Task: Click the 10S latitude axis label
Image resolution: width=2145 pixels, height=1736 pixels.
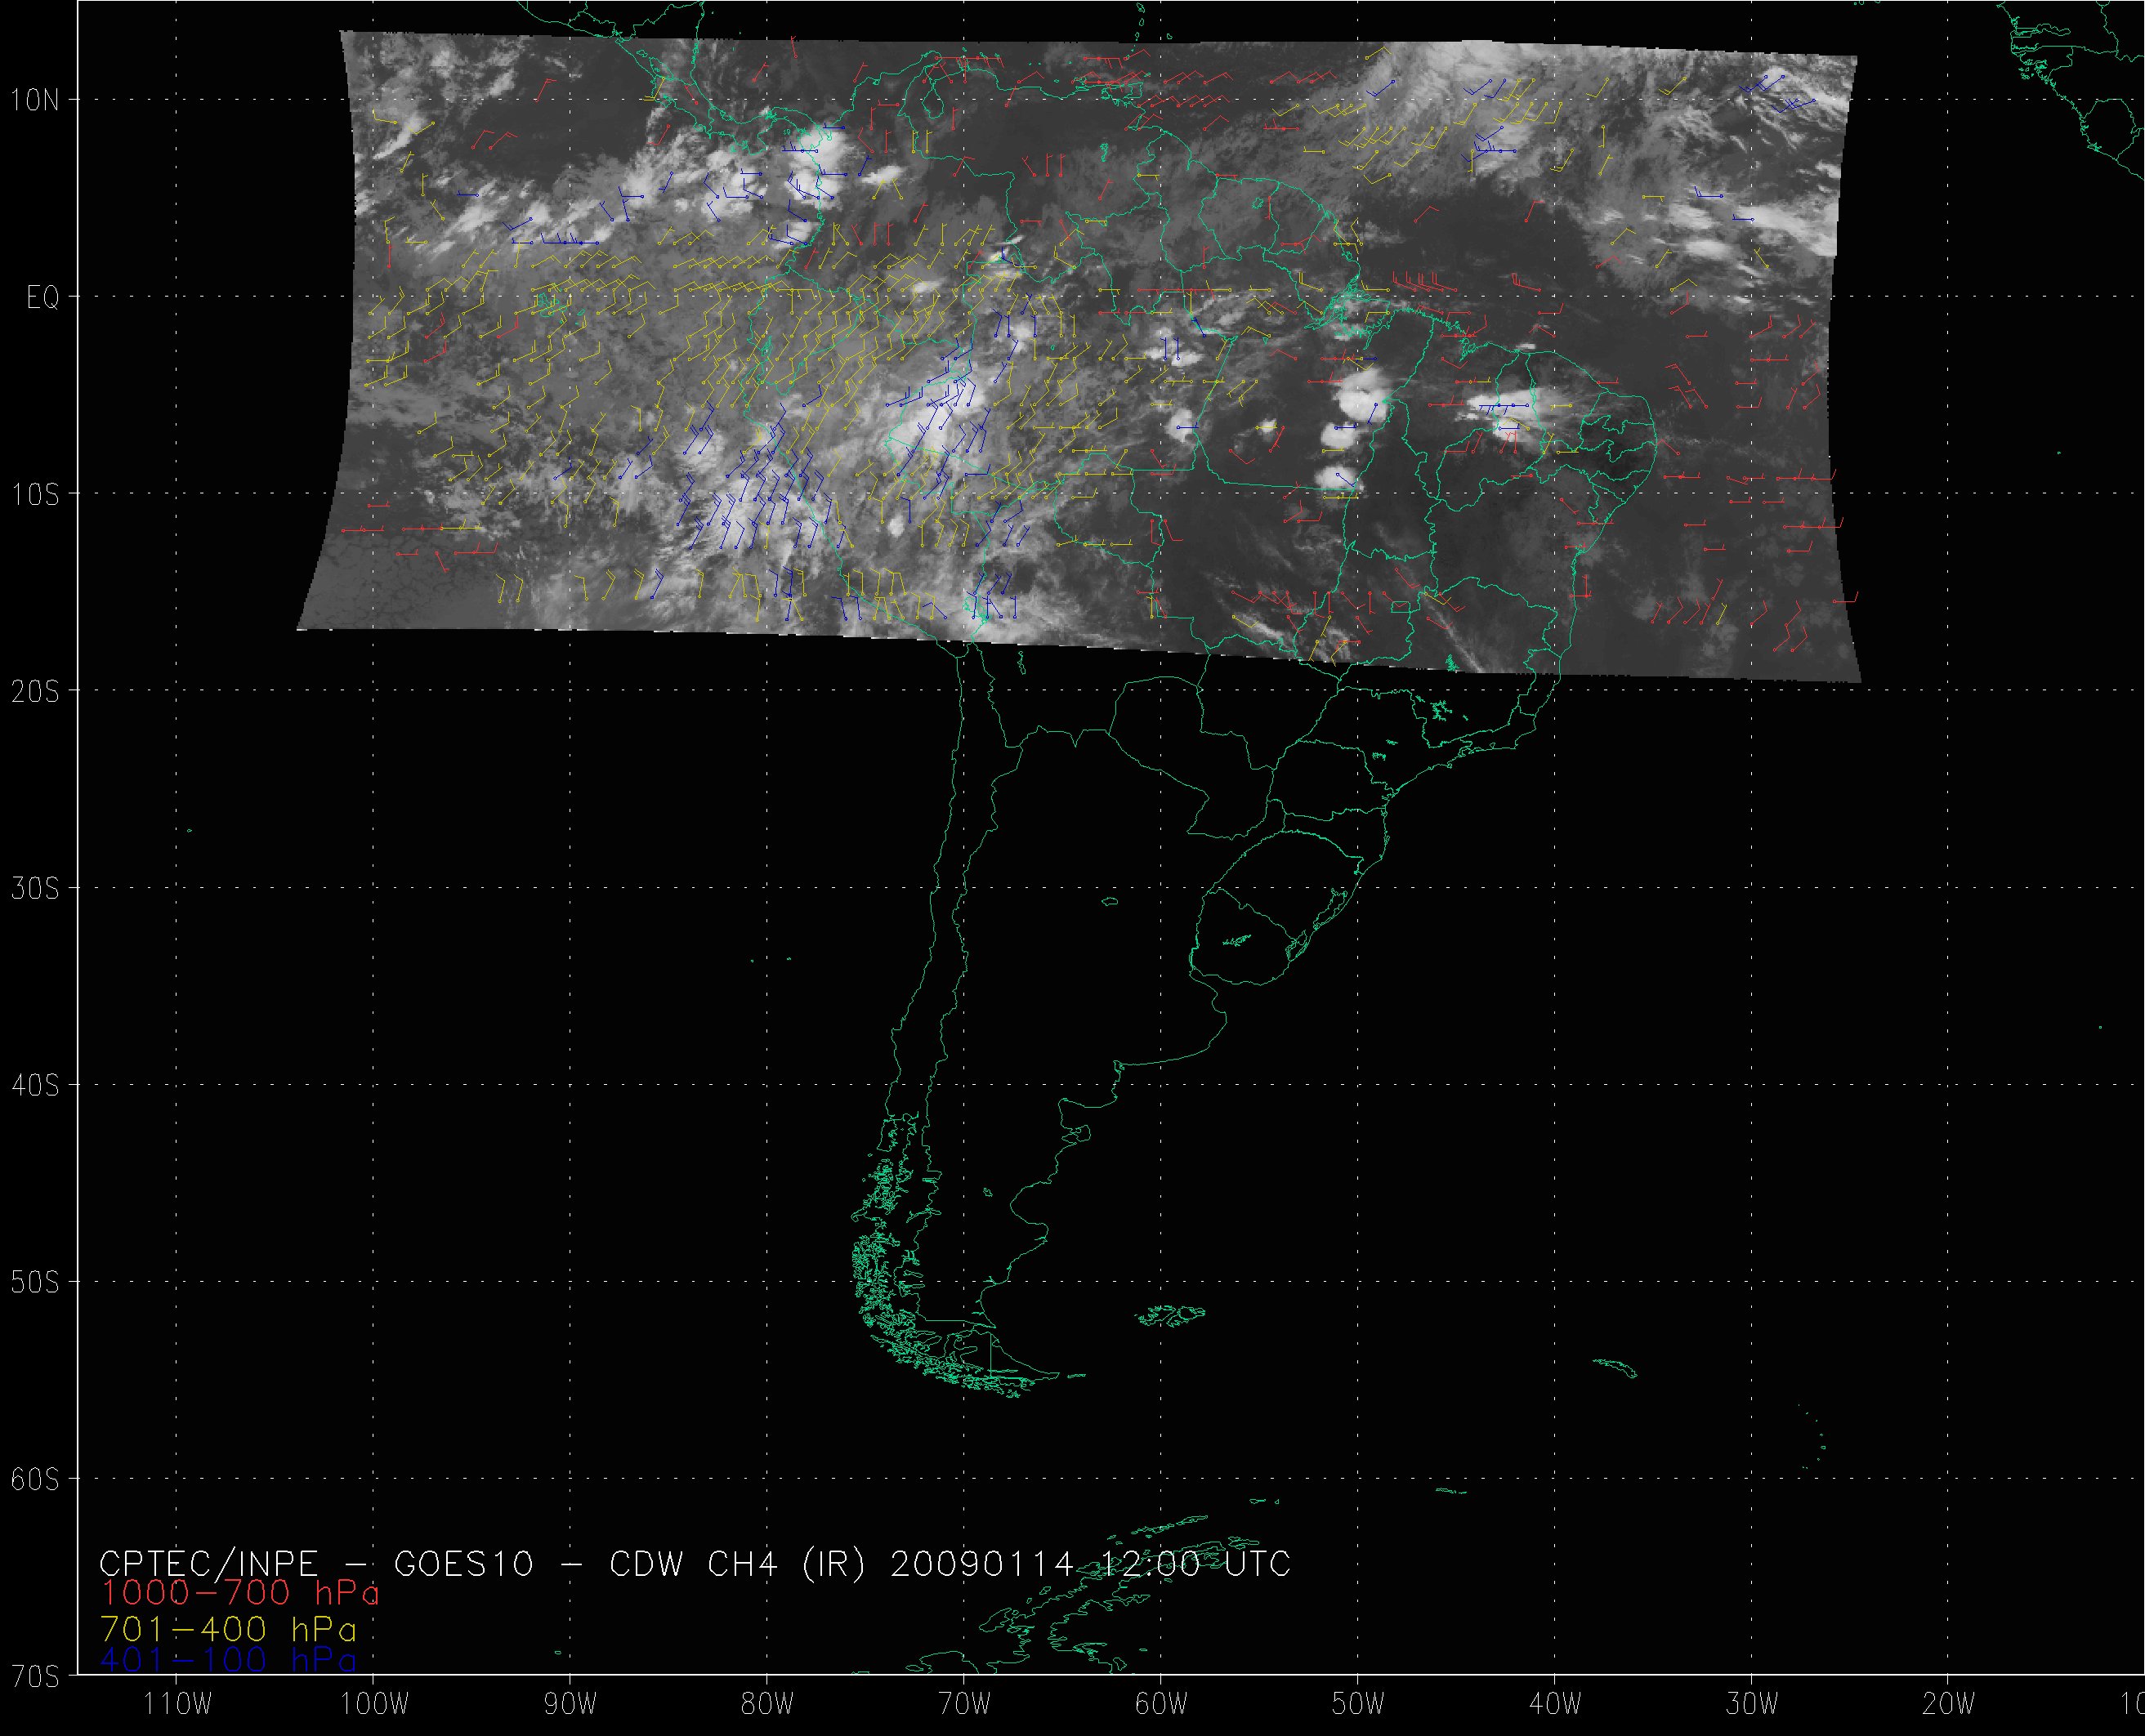Action: (x=35, y=495)
